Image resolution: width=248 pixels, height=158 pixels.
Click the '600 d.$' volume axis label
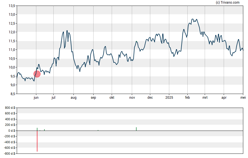coord(10,113)
